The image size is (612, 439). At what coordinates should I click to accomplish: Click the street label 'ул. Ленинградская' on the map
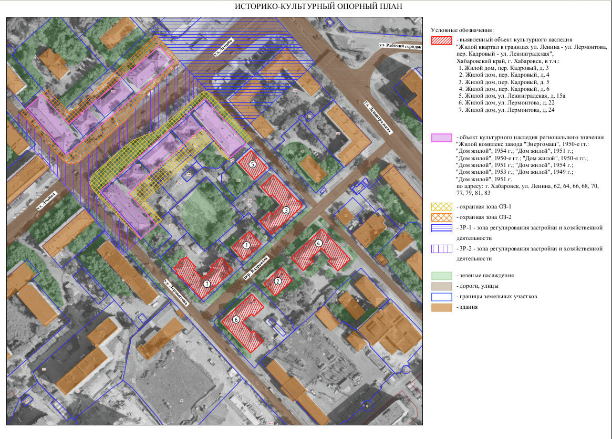[377, 117]
